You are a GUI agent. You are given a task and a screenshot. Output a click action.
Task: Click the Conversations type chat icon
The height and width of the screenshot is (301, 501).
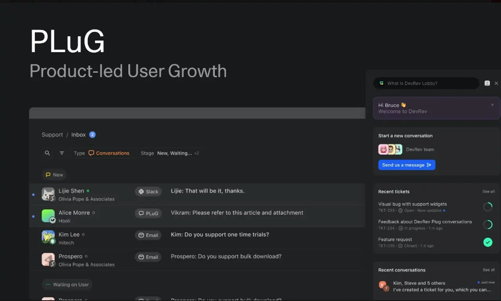(x=91, y=153)
